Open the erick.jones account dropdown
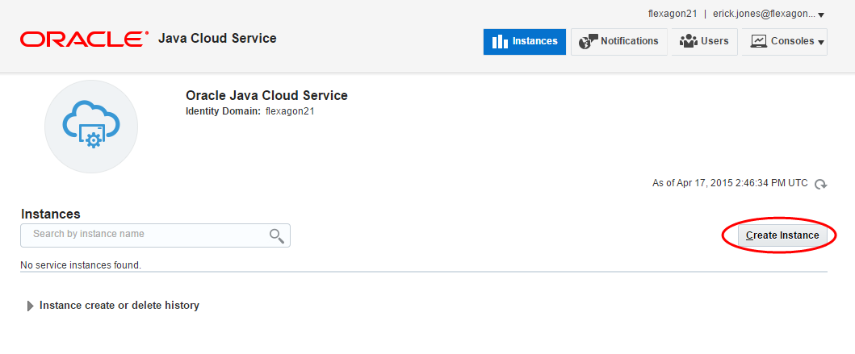 pos(769,15)
